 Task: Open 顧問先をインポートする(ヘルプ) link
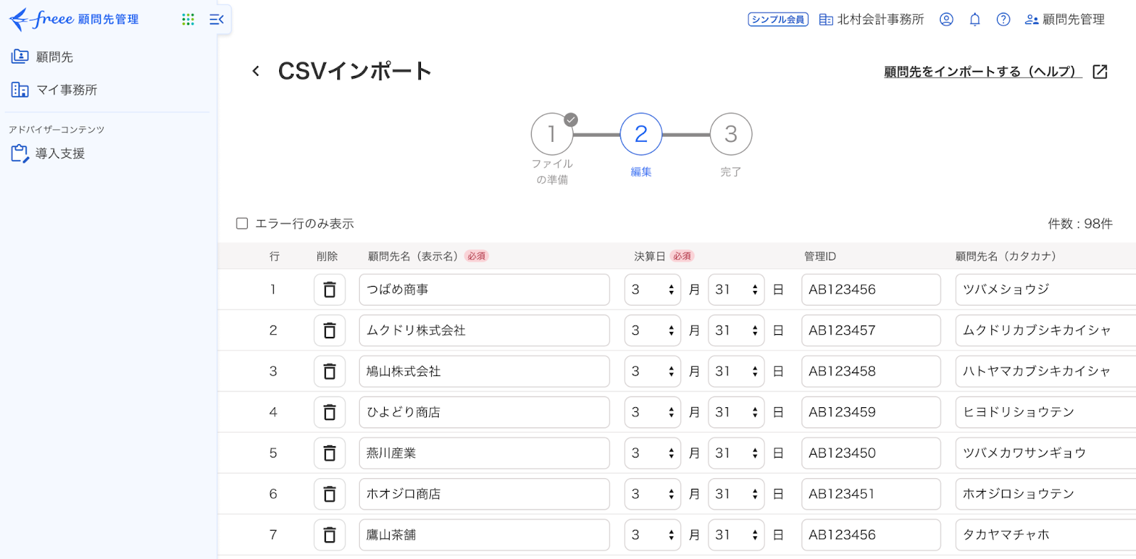(x=983, y=72)
